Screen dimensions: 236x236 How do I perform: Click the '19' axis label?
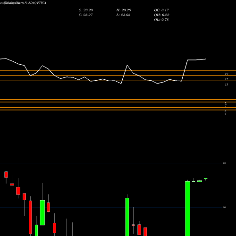click(227, 74)
